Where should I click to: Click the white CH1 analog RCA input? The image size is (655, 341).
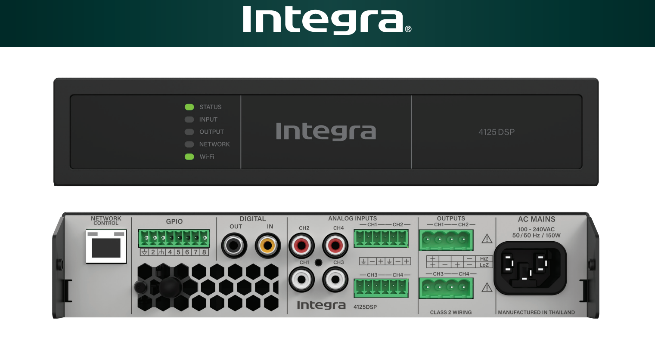point(301,280)
